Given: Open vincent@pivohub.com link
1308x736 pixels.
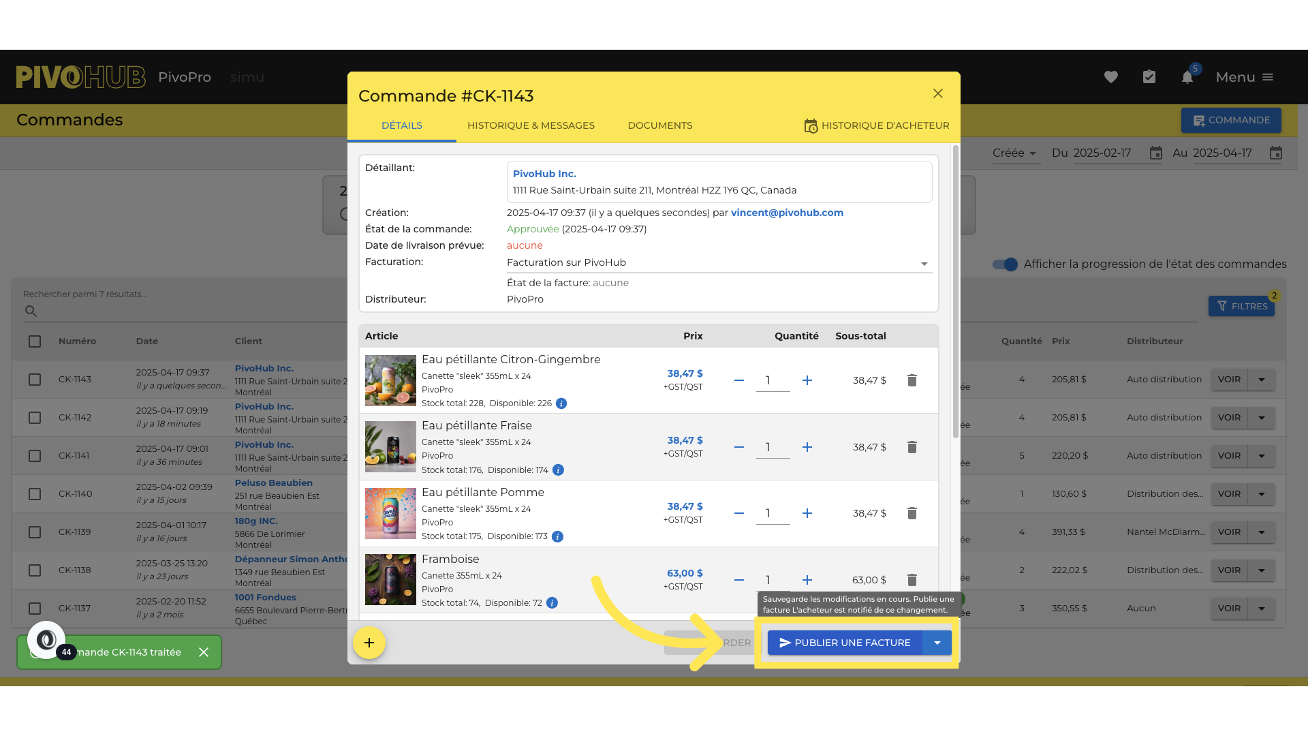Looking at the screenshot, I should click(x=787, y=213).
